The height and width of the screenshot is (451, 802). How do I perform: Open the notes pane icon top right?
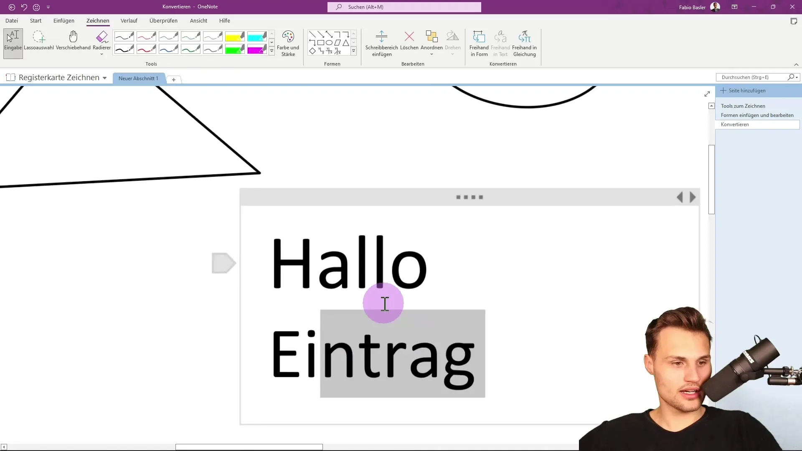pos(794,21)
